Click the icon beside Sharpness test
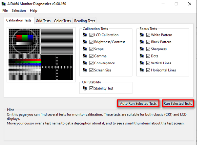 pyautogui.click(x=142, y=49)
